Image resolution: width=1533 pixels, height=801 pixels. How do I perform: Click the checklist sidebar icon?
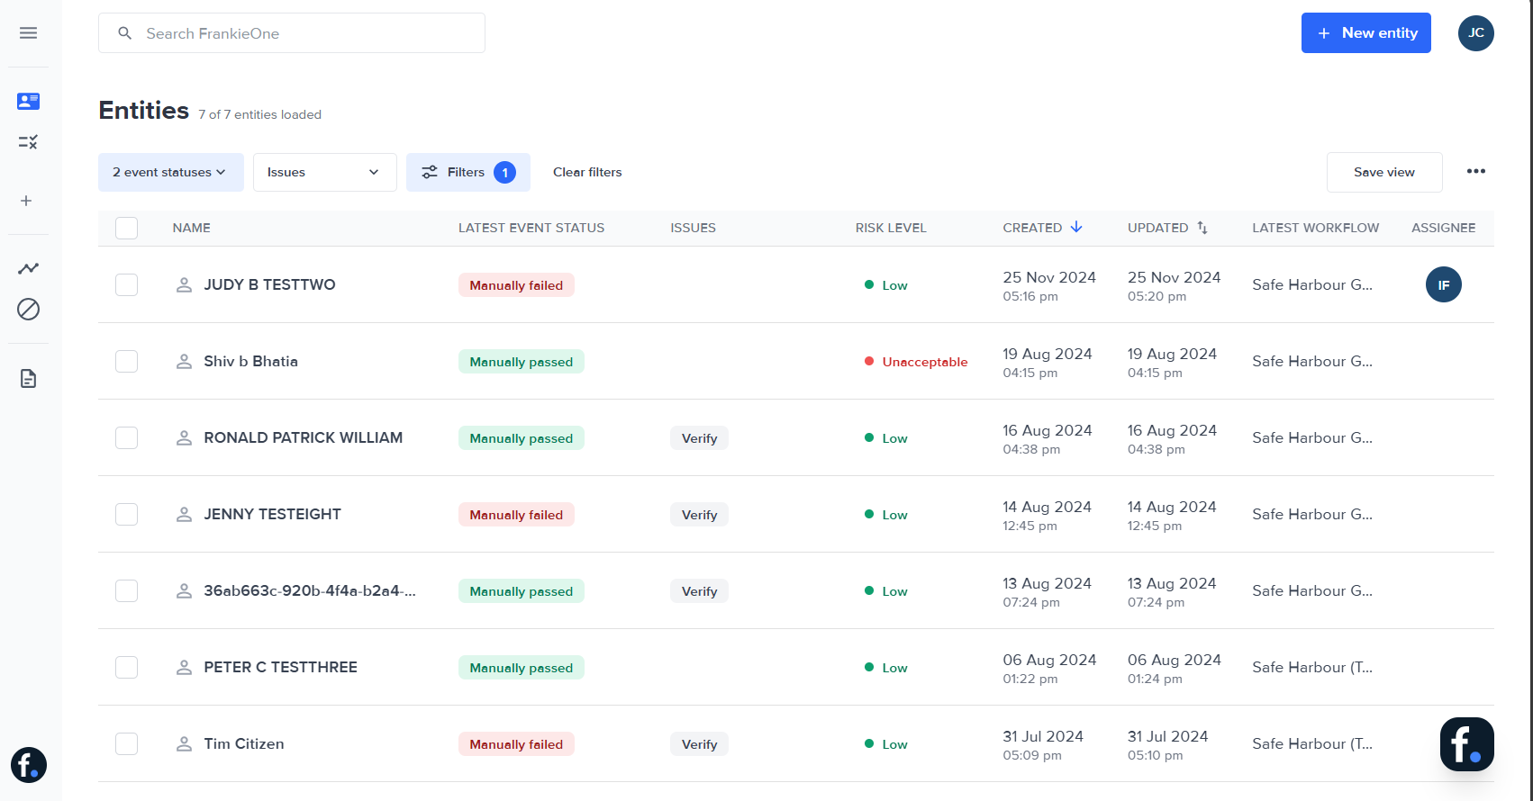28,142
